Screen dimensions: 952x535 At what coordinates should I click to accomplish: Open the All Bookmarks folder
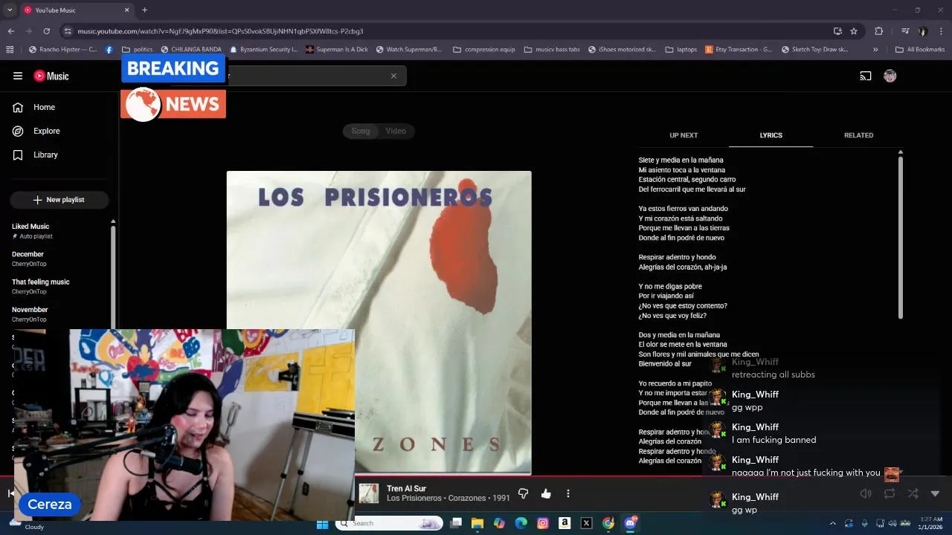[x=920, y=50]
